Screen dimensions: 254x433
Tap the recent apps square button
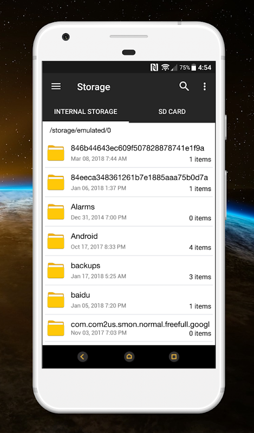tap(174, 357)
